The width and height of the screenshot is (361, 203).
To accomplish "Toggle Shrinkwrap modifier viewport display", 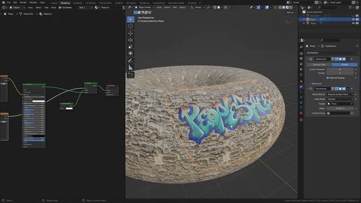I will (340, 89).
